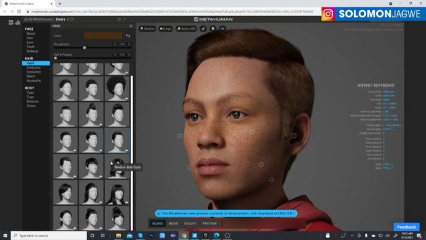Screen dimensions: 426x240
Task: Select Eyelashes under HAIR
Action: coord(34,72)
